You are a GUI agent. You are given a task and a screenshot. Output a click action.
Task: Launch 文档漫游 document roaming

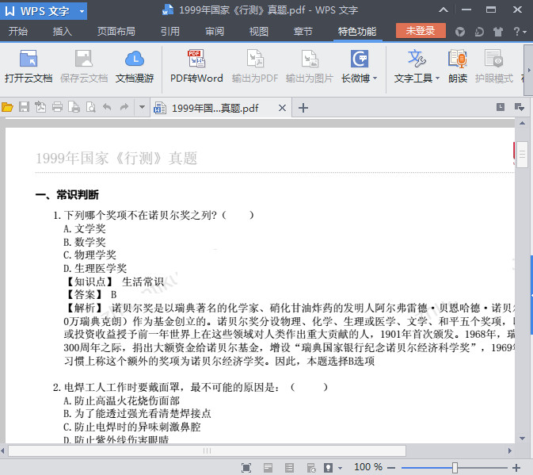135,67
